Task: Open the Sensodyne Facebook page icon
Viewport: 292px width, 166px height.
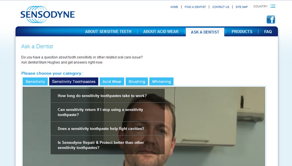Action: [x=271, y=20]
